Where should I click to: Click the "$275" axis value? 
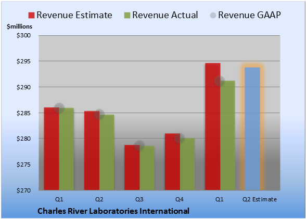click(x=23, y=165)
